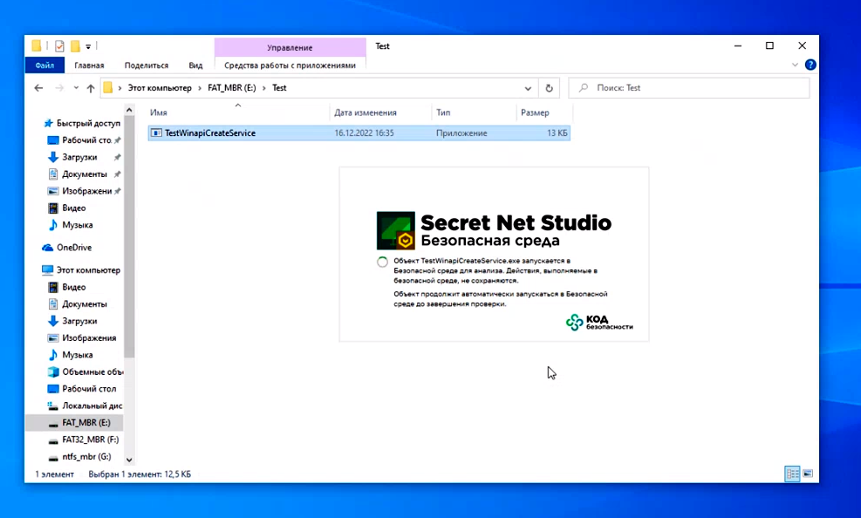Screen dimensions: 861x518
Task: Open the Explorer help icon
Action: pos(810,65)
